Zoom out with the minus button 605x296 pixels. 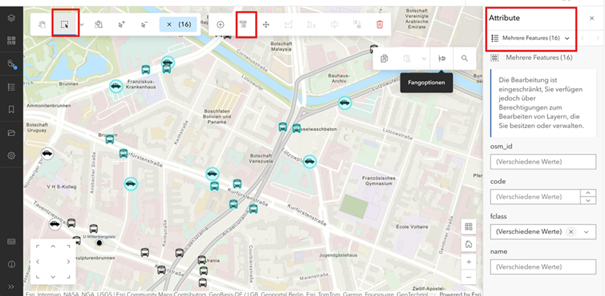tap(469, 277)
